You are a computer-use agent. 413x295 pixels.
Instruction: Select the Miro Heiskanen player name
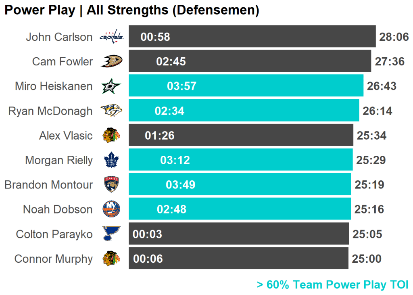tap(54, 86)
